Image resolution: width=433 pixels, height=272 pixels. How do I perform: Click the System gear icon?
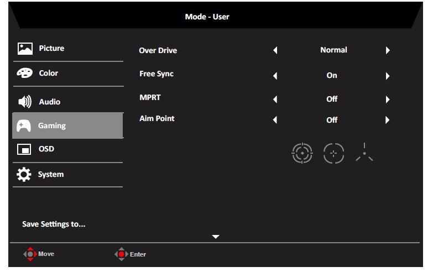24,175
